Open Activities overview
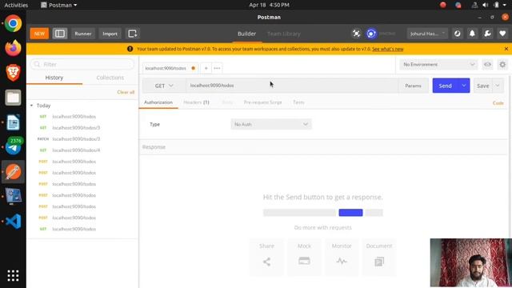This screenshot has width=512, height=288. pyautogui.click(x=16, y=5)
